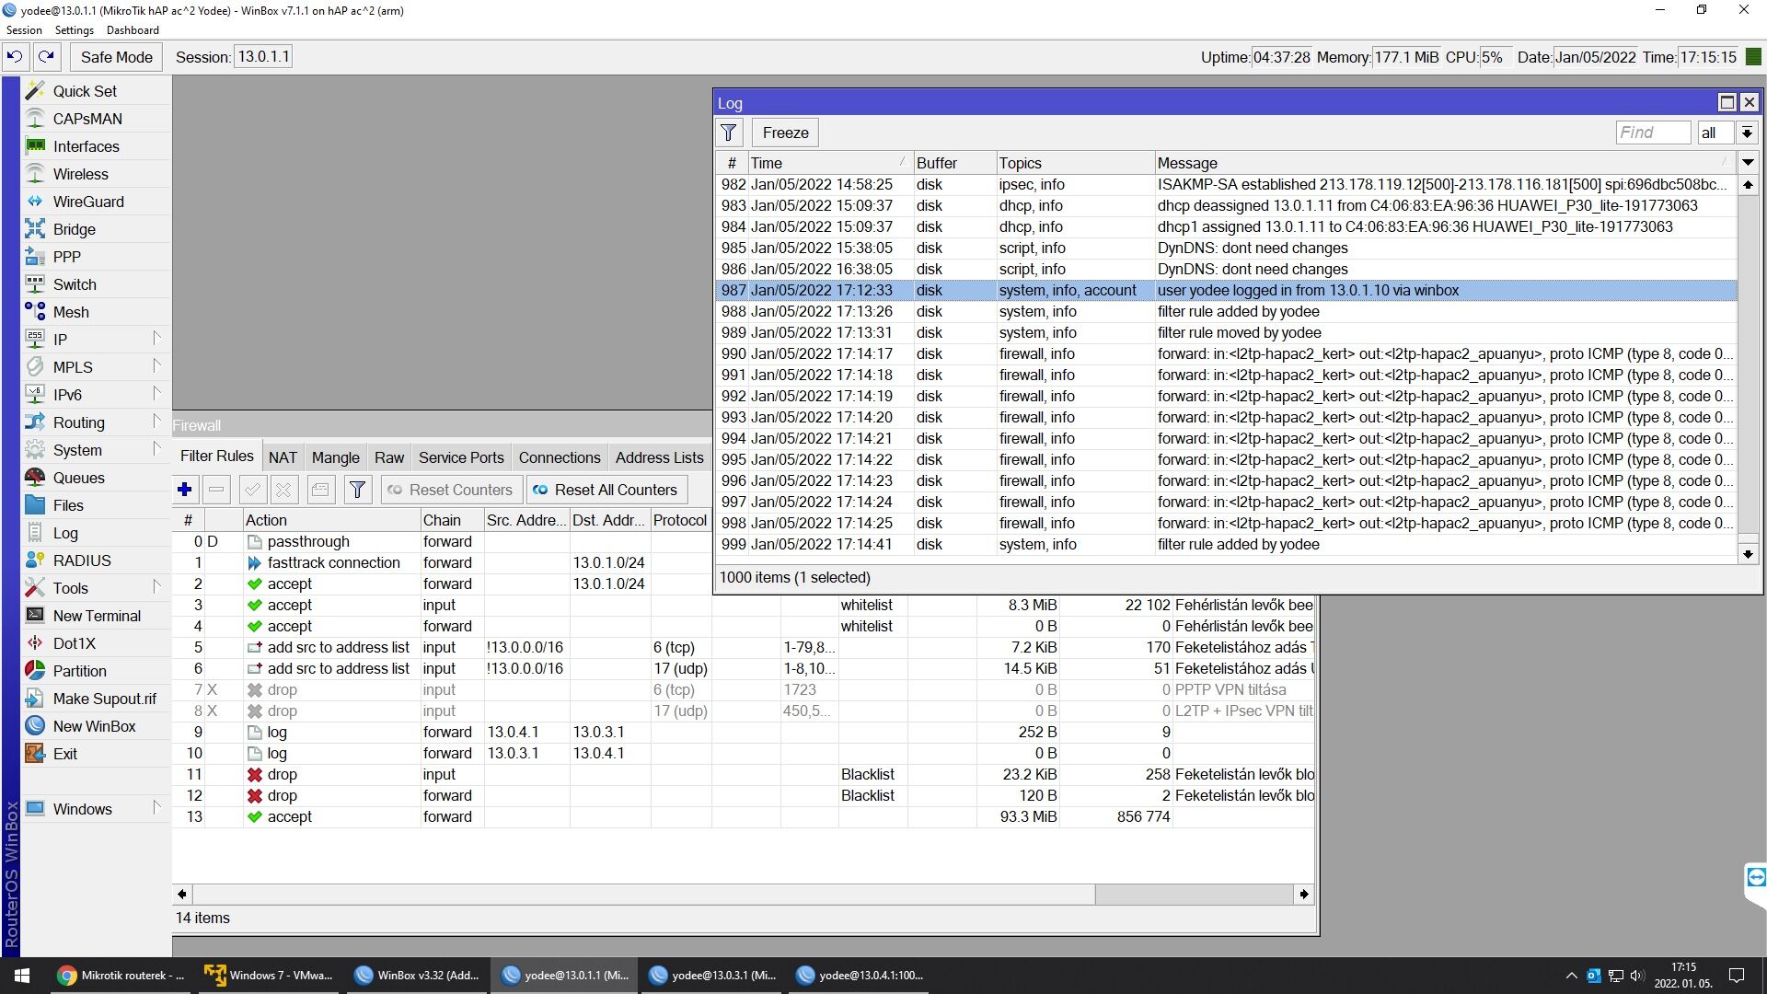Expand the Tools submenu
This screenshot has height=994, width=1767.
click(x=156, y=587)
